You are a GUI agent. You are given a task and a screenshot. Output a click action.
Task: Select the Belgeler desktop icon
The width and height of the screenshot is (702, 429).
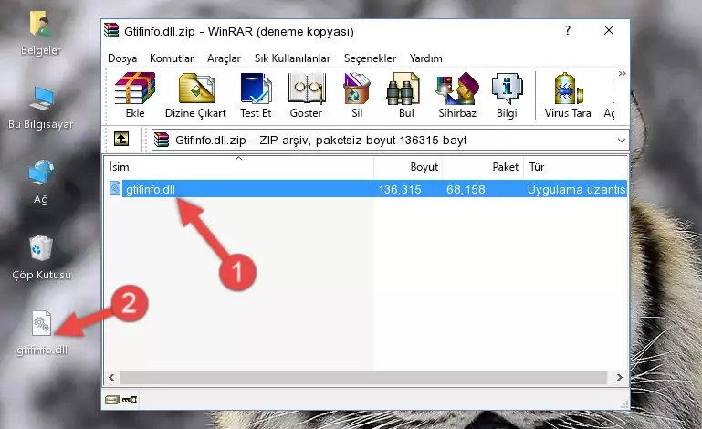[41, 34]
